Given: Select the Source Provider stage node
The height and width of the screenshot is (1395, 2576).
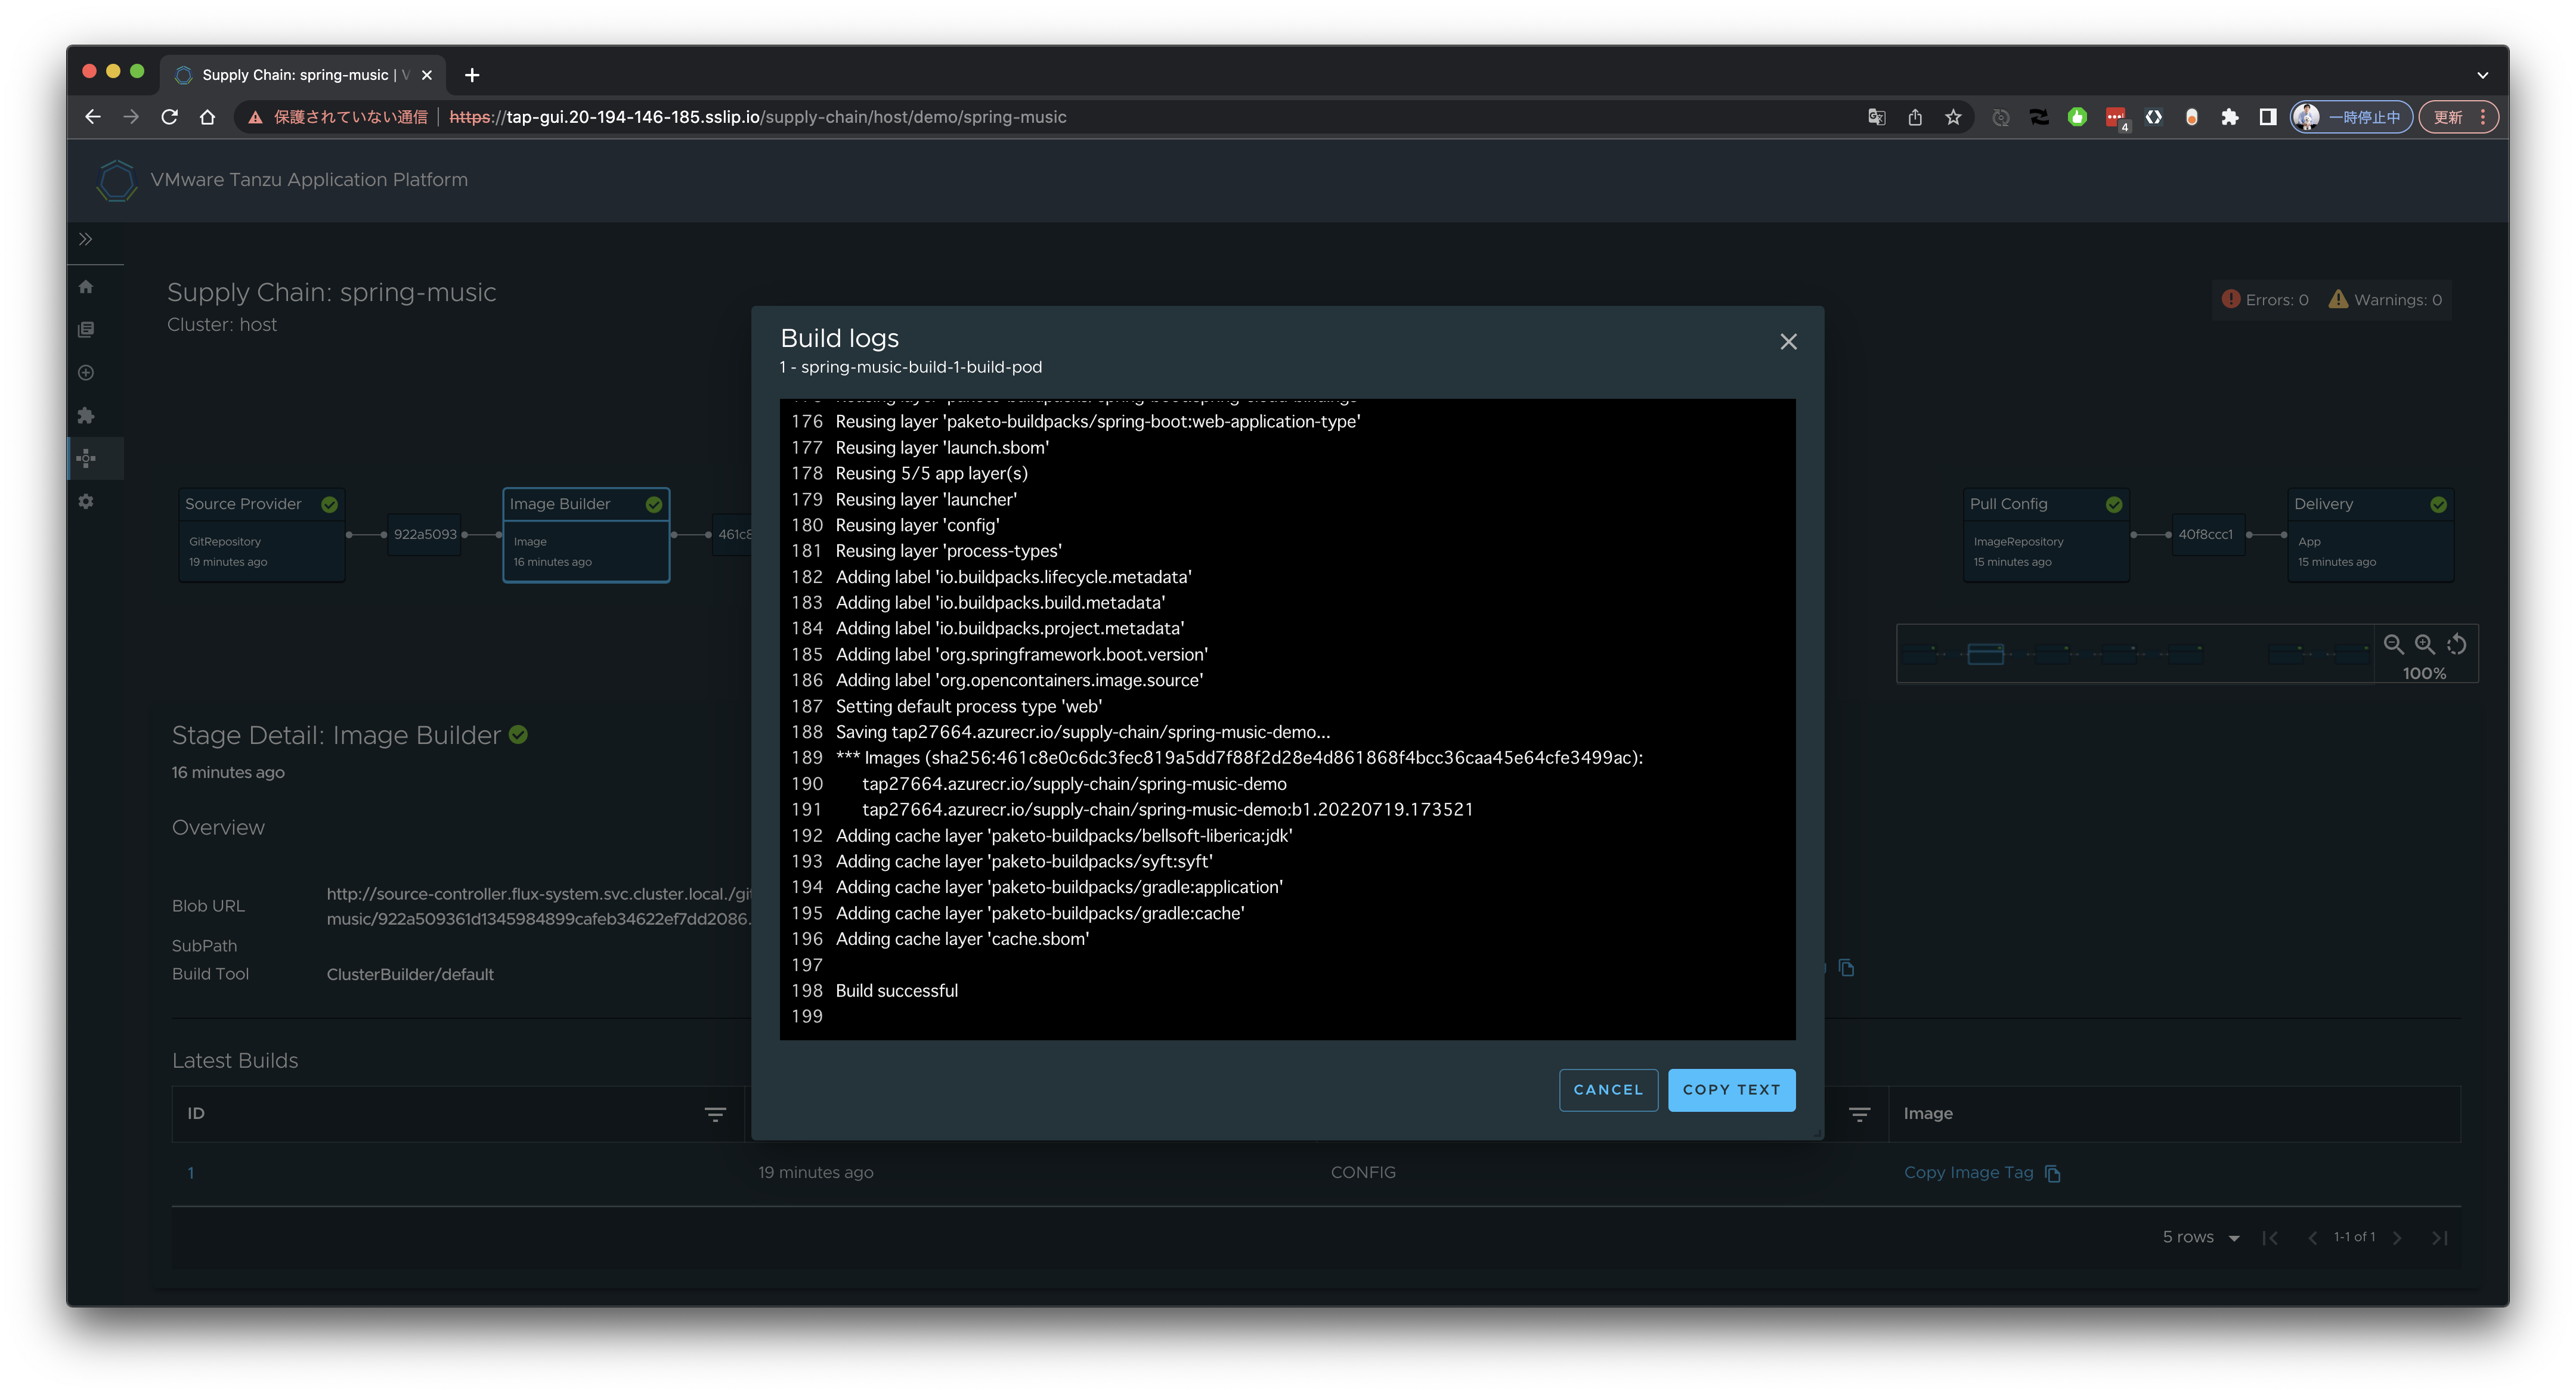Looking at the screenshot, I should click(262, 534).
